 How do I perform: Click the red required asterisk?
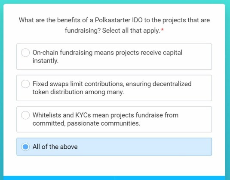pyautogui.click(x=162, y=30)
